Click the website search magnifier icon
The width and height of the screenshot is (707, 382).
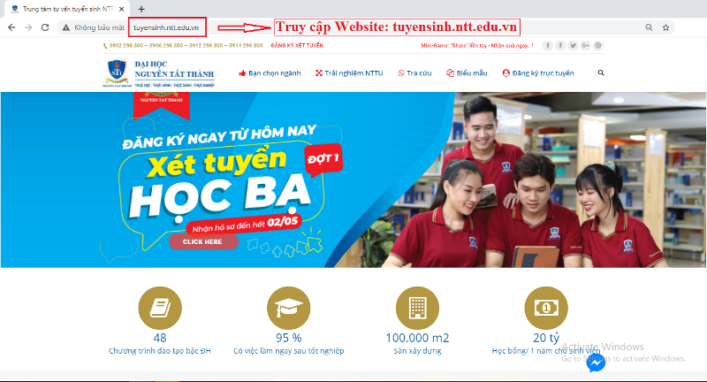click(601, 73)
